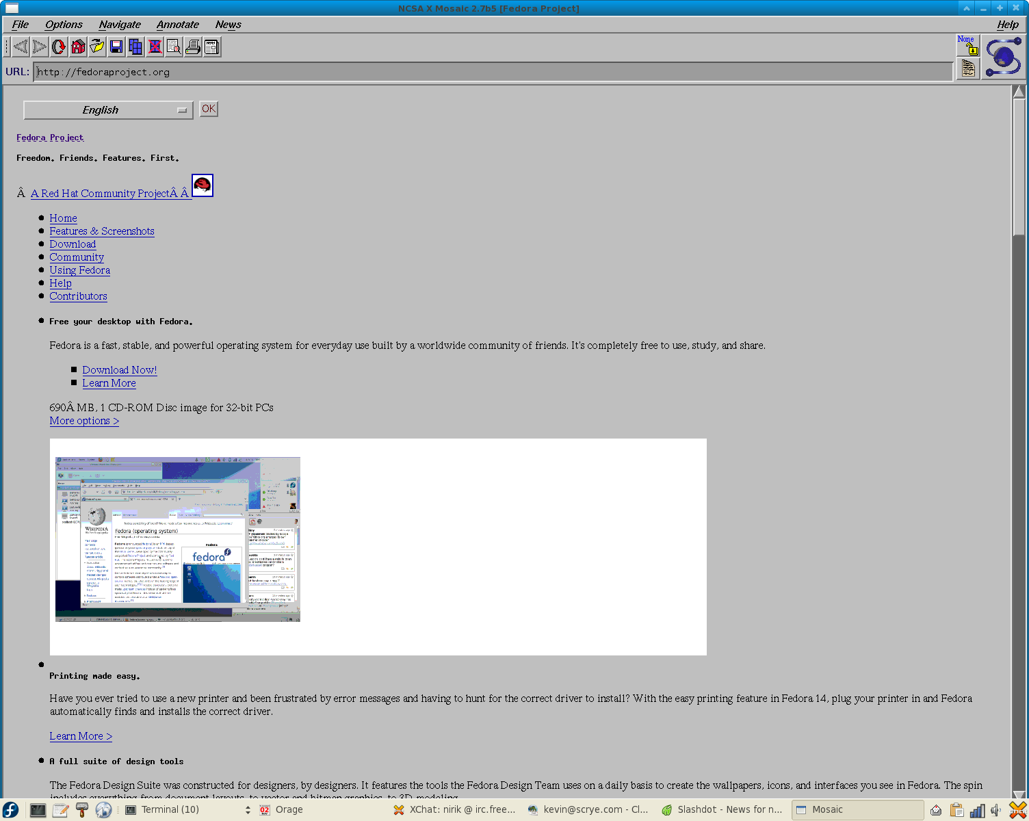Open the Using Fedora link
This screenshot has height=821, width=1029.
point(79,270)
